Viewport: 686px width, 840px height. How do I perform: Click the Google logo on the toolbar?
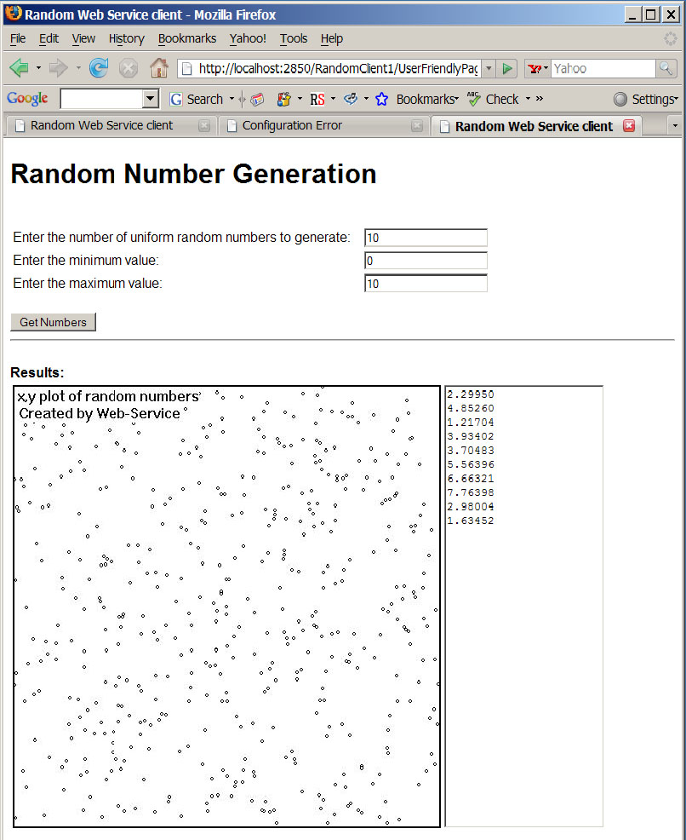click(27, 99)
